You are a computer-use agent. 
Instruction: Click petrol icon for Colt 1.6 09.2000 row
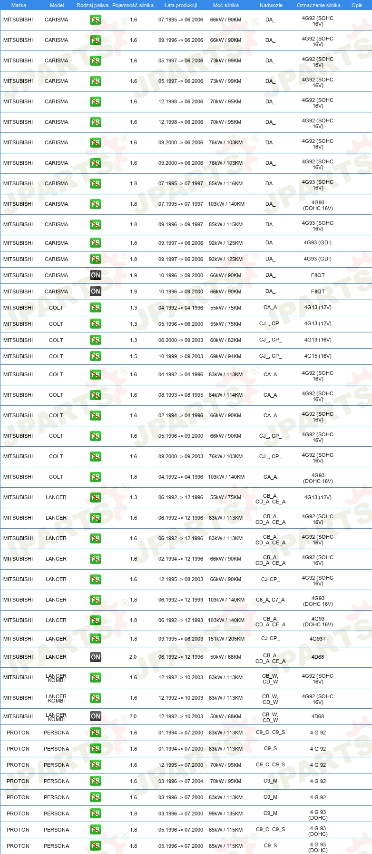click(x=96, y=457)
